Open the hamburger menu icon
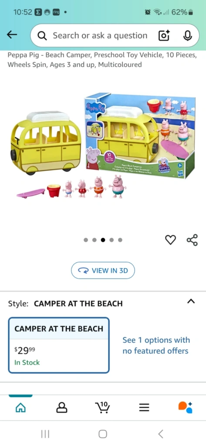 coord(144,408)
